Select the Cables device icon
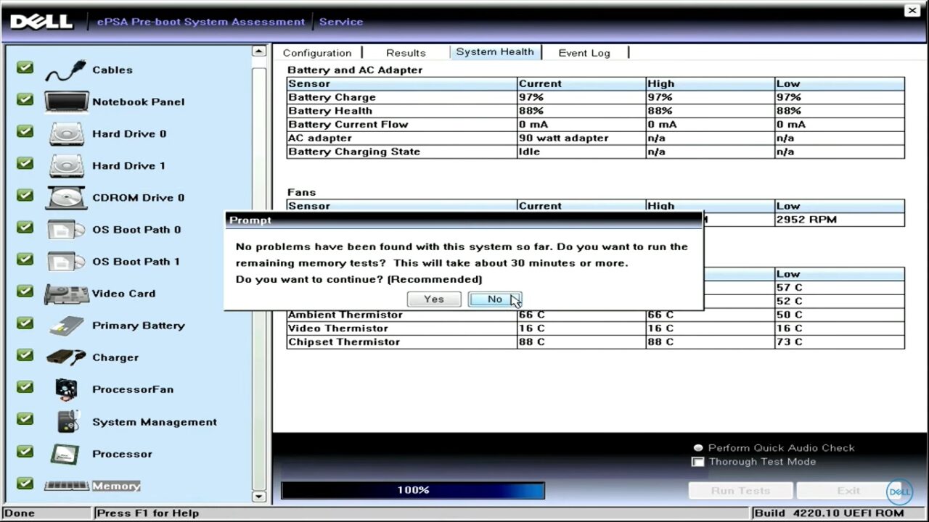Viewport: 929px width, 522px height. (66, 70)
